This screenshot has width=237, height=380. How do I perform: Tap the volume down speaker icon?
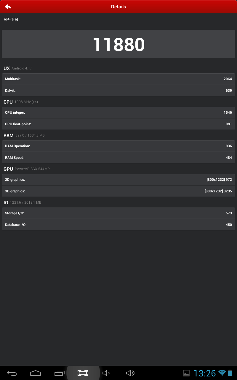[106, 373]
